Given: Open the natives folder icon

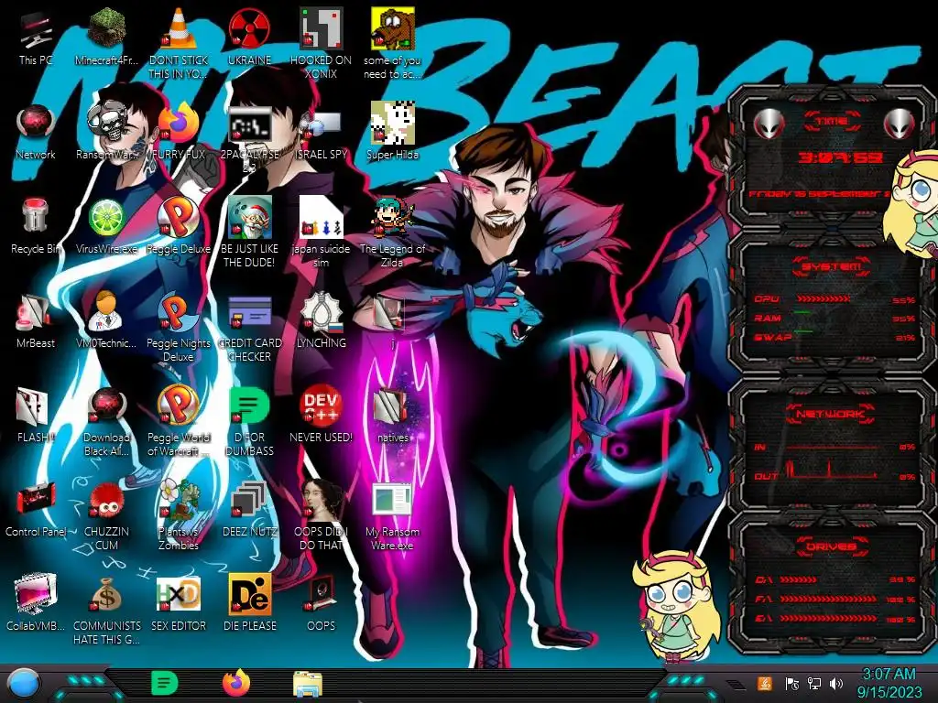Looking at the screenshot, I should (x=392, y=406).
